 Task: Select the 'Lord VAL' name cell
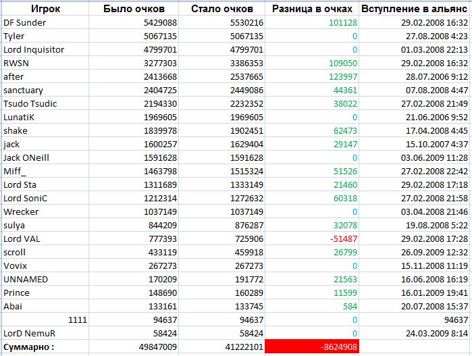pyautogui.click(x=45, y=239)
